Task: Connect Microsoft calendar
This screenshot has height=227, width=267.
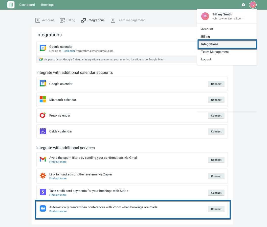Action: click(216, 100)
